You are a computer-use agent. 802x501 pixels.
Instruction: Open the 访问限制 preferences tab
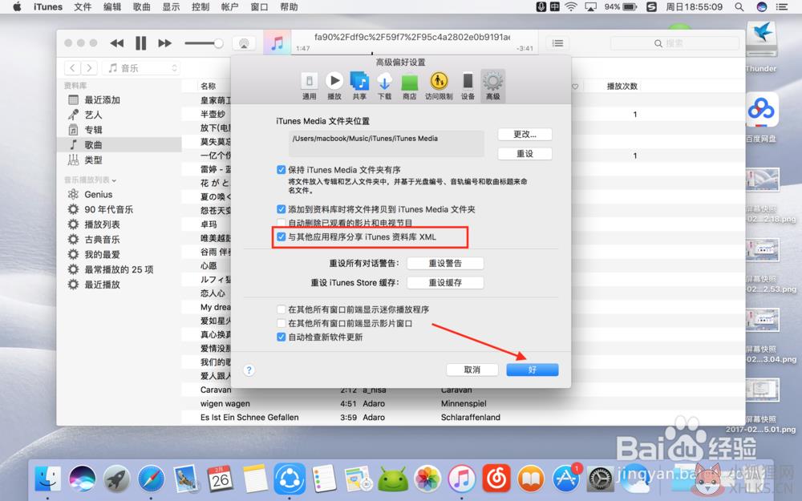coord(439,86)
